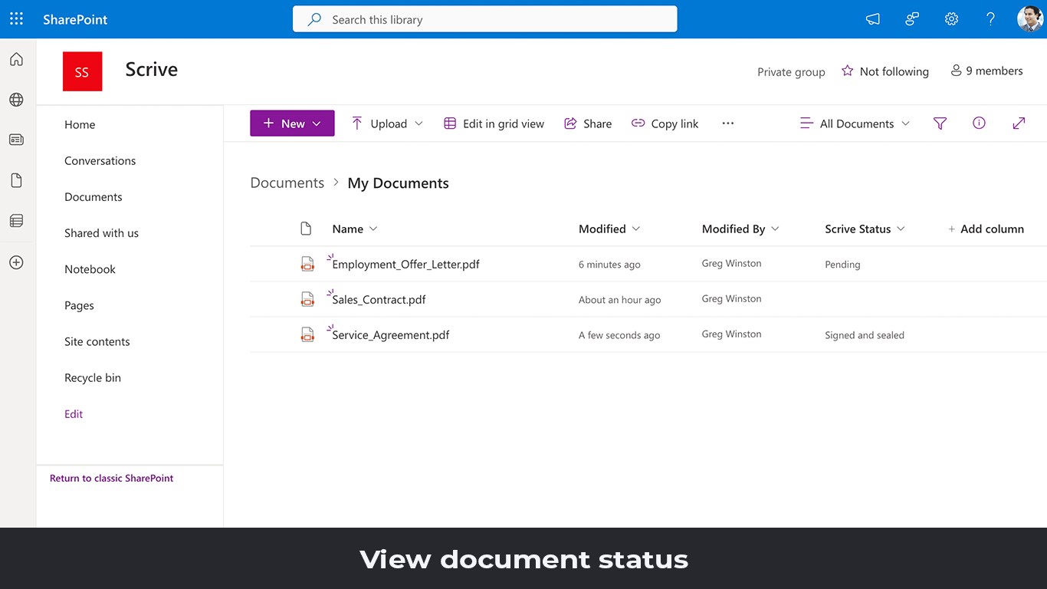Click the megaphone announcements icon
The height and width of the screenshot is (589, 1047).
872,19
